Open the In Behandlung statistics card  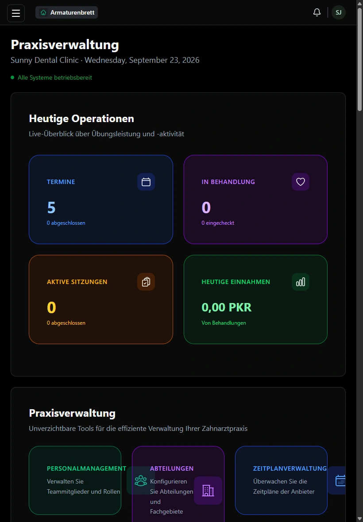(x=255, y=200)
